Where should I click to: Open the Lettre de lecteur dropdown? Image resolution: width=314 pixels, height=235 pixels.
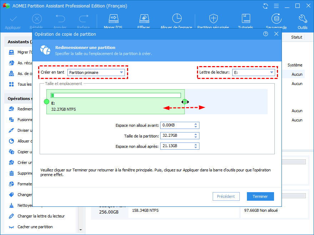coord(253,72)
